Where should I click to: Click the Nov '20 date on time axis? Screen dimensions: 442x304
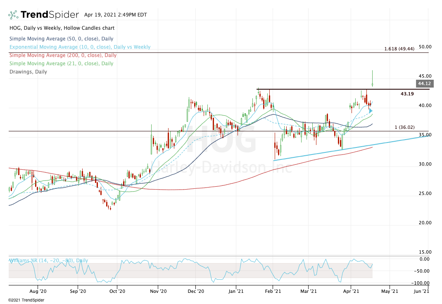click(157, 291)
